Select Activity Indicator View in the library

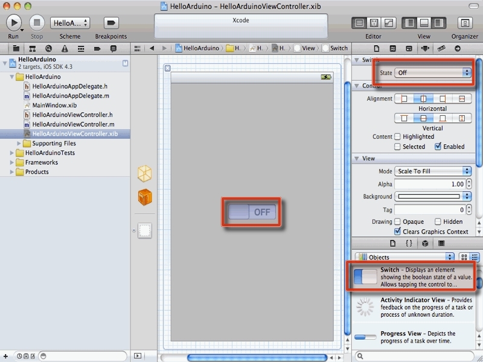coord(413,307)
